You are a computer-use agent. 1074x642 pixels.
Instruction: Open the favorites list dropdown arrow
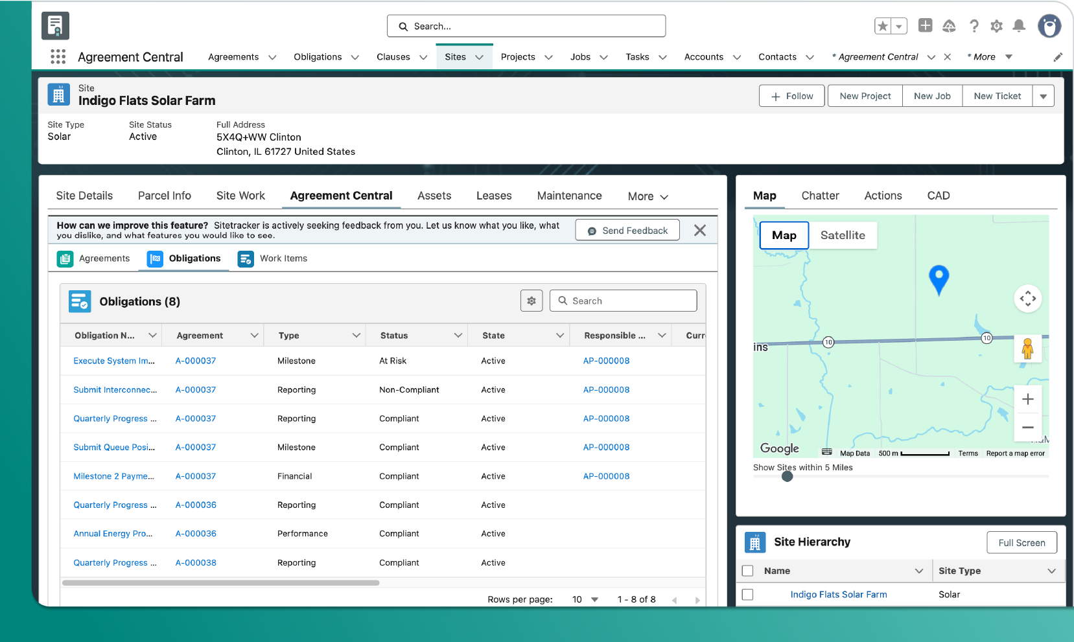[x=899, y=26]
